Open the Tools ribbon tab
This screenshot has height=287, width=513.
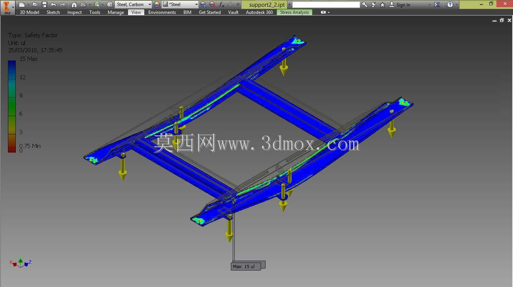[95, 12]
